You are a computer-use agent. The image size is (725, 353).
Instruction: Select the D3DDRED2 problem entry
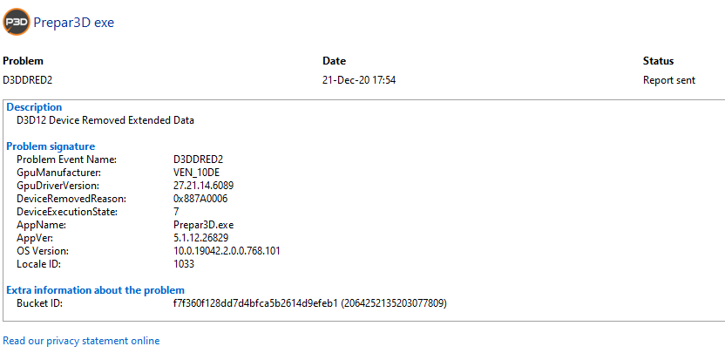pos(28,79)
